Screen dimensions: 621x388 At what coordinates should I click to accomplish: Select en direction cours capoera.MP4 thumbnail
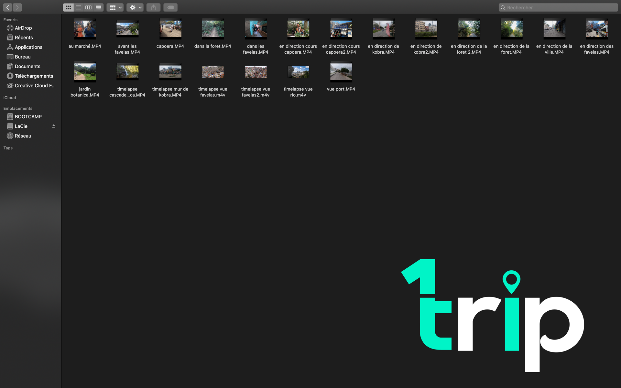click(298, 28)
